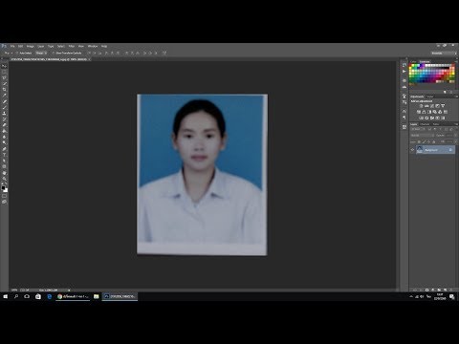This screenshot has width=459, height=344.
Task: Open the Layers panel menu
Action: coord(455,124)
